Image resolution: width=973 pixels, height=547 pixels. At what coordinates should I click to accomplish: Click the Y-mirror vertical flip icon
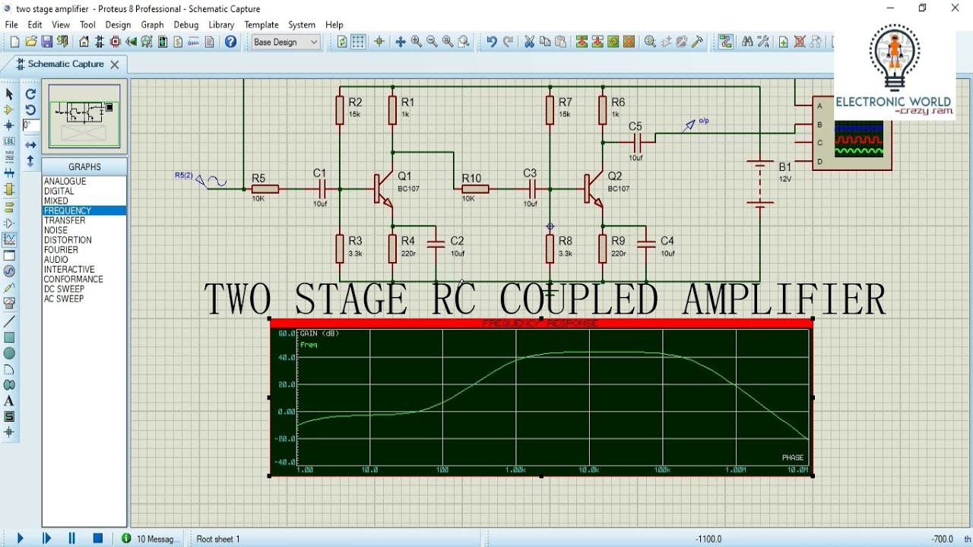click(x=30, y=161)
